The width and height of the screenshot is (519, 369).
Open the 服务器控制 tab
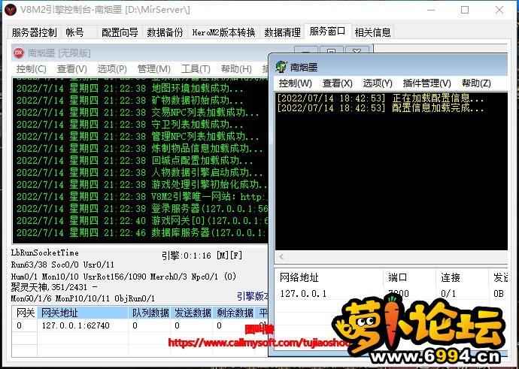click(x=34, y=32)
